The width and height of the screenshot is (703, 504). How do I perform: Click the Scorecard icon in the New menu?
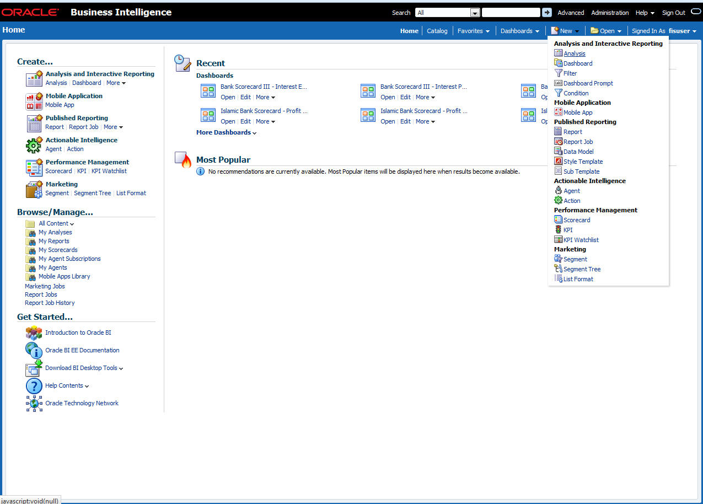[x=558, y=220]
